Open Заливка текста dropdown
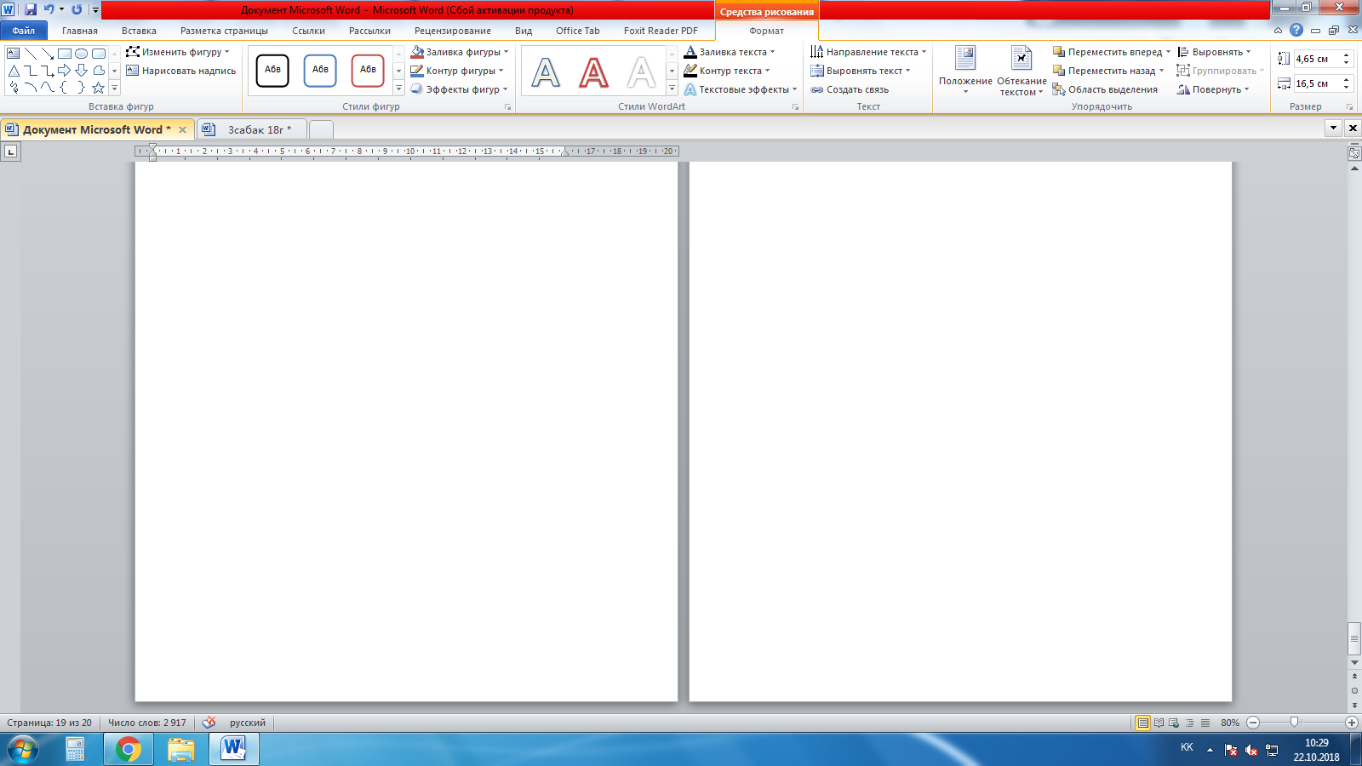 click(730, 52)
